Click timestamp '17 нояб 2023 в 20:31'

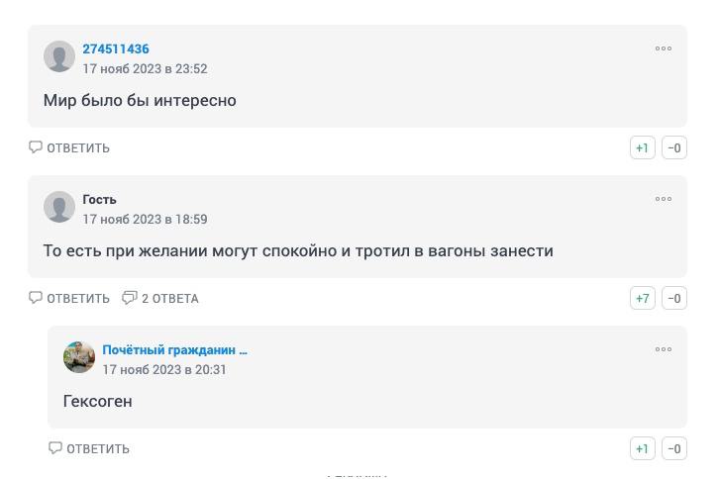164,370
